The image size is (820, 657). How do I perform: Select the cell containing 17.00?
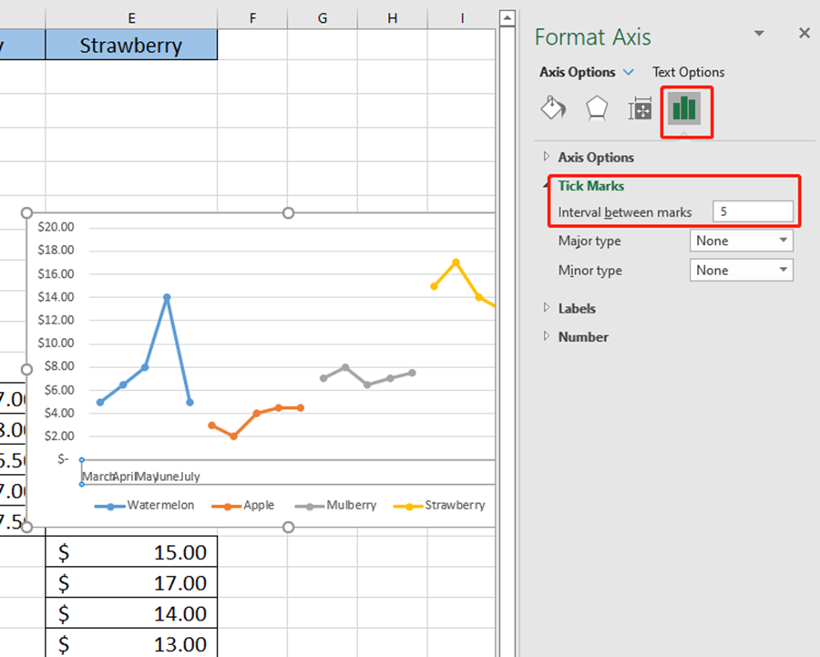(x=131, y=581)
